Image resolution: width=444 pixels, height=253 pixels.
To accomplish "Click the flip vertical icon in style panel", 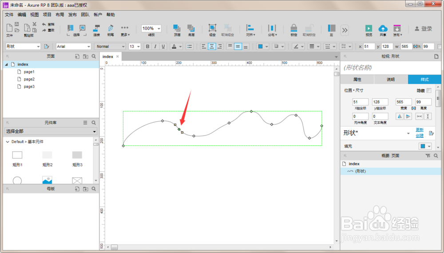I will (408, 117).
